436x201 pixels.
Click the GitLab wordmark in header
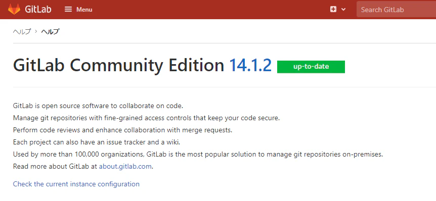point(38,9)
